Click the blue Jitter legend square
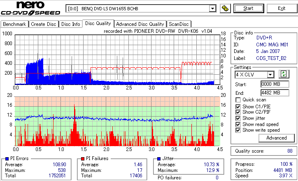Screen dimensions: 298x181 [159, 159]
